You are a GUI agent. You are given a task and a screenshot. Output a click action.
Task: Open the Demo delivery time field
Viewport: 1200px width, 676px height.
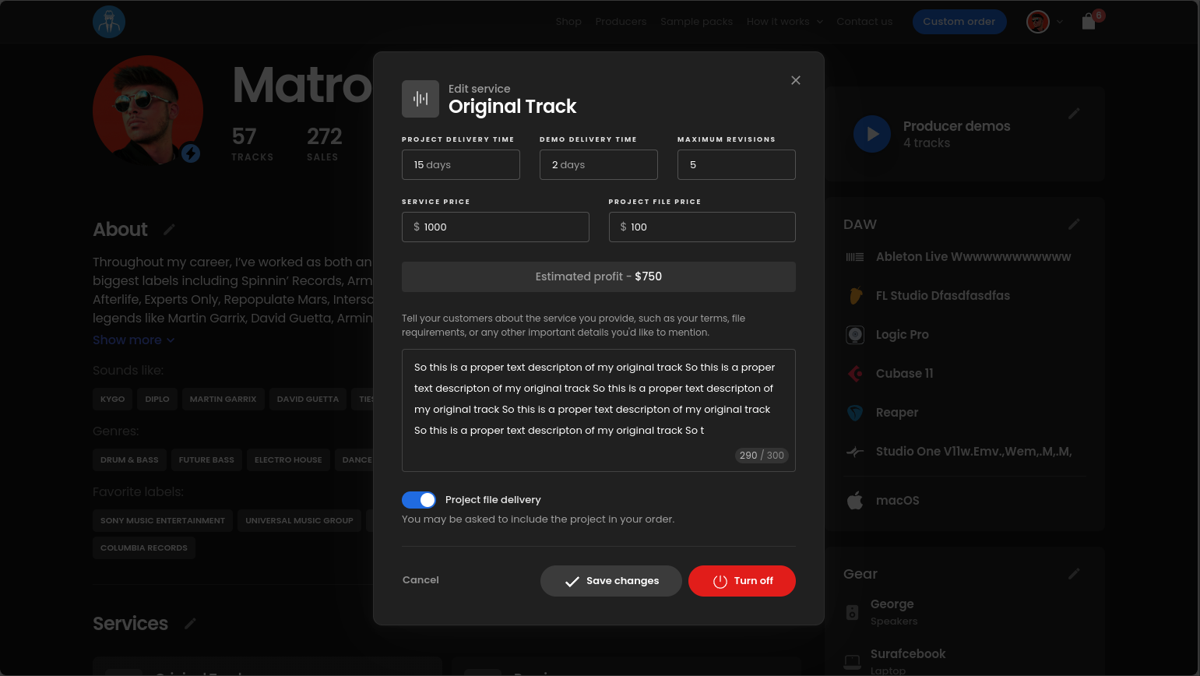[598, 165]
